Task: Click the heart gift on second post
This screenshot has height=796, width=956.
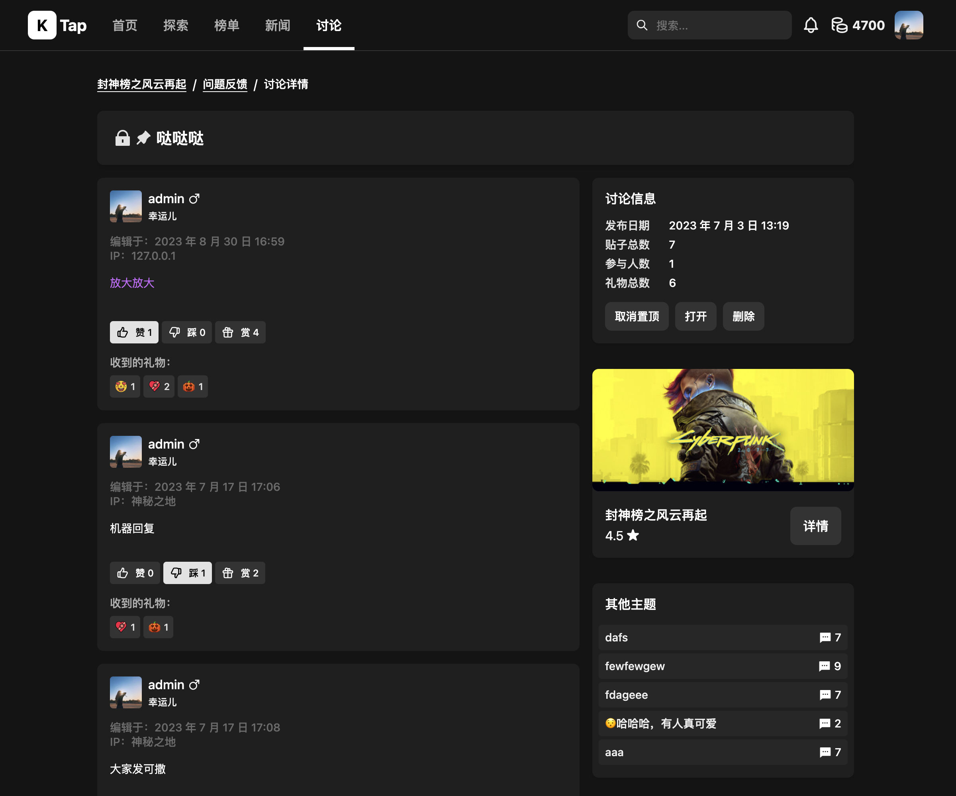Action: click(x=125, y=627)
